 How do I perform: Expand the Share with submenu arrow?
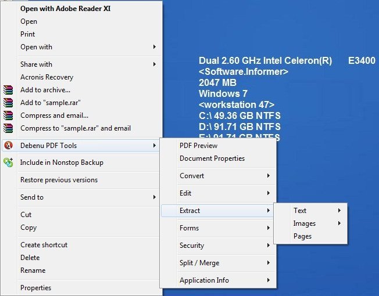(155, 64)
